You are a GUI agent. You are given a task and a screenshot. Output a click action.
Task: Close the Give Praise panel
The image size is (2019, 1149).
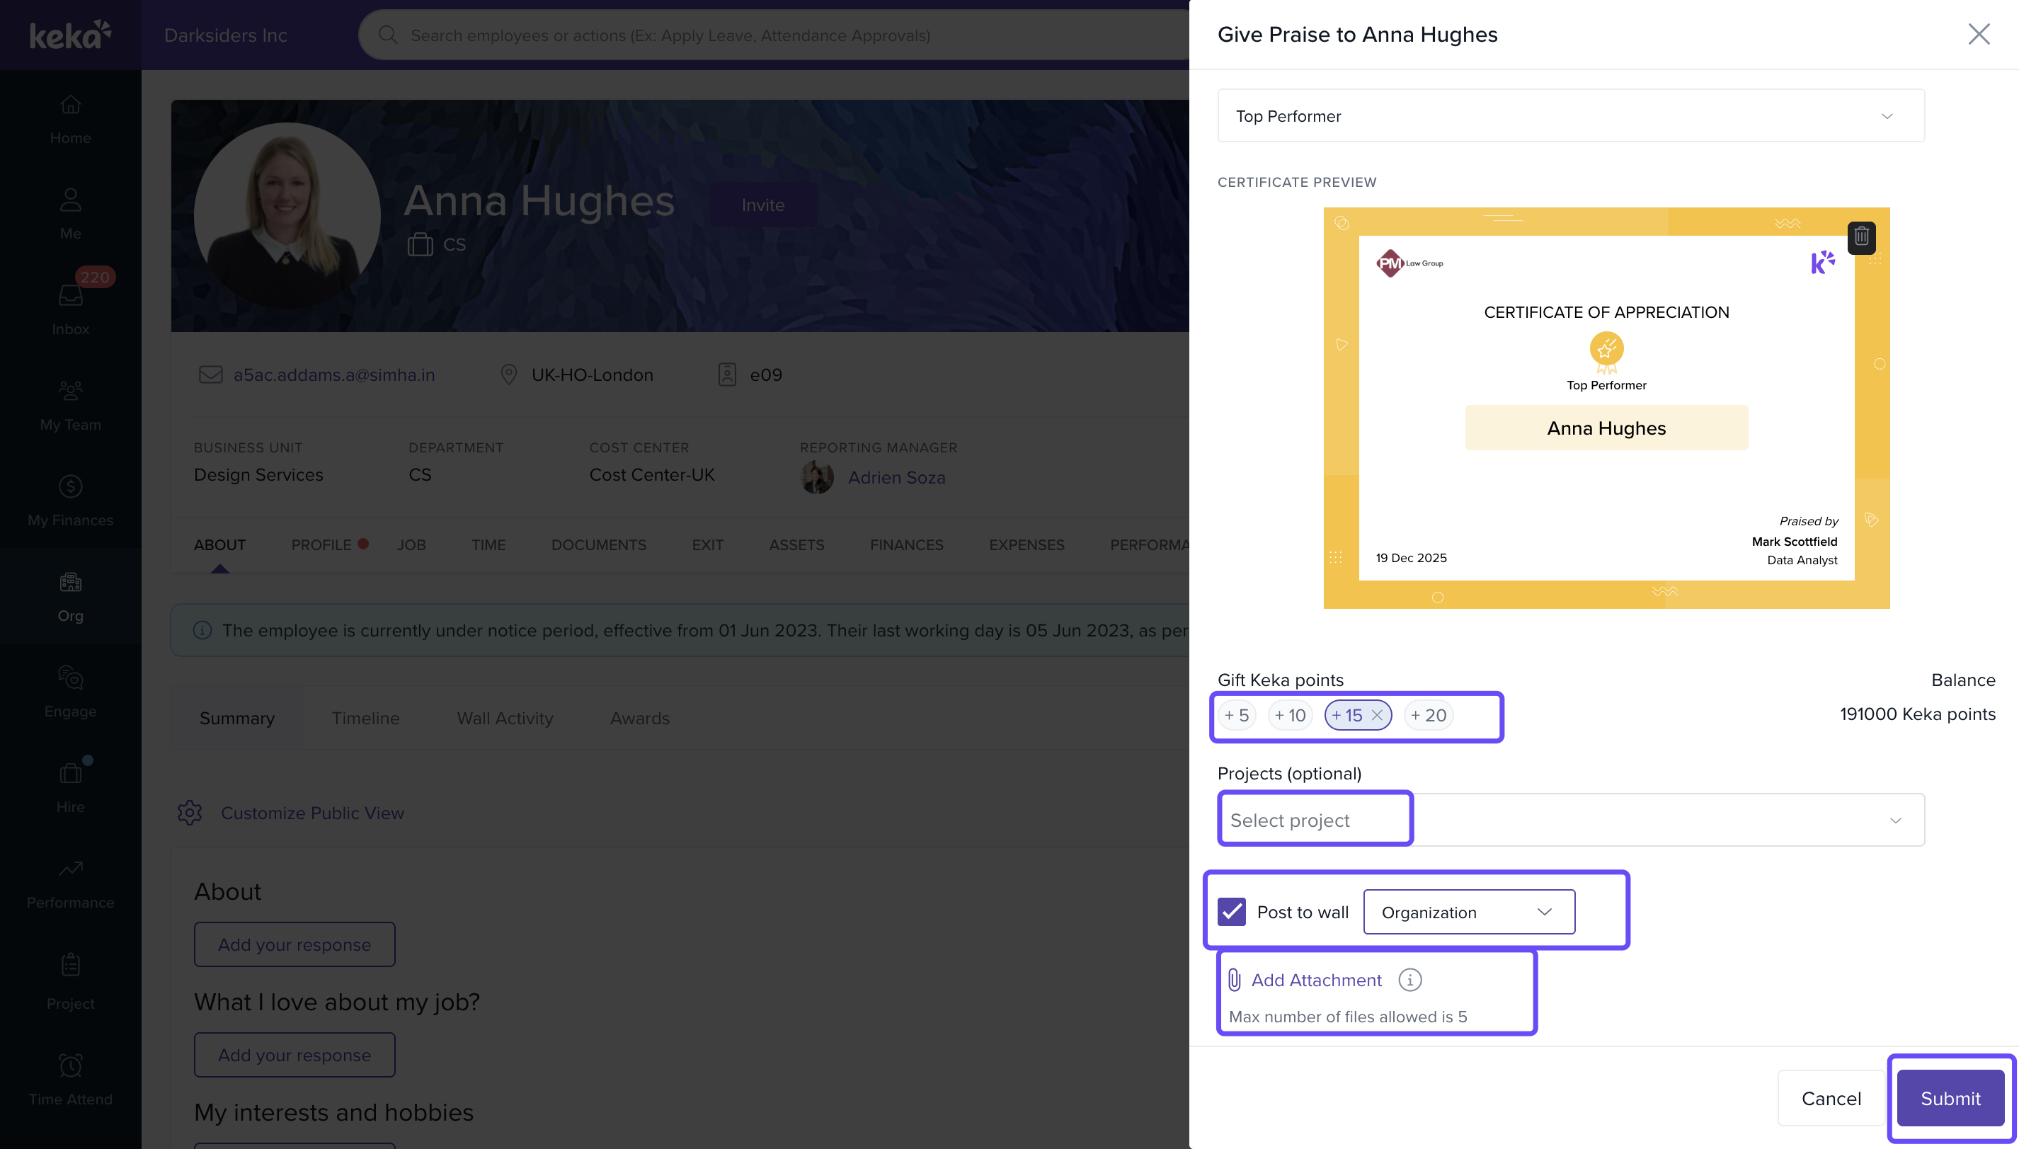click(1978, 34)
